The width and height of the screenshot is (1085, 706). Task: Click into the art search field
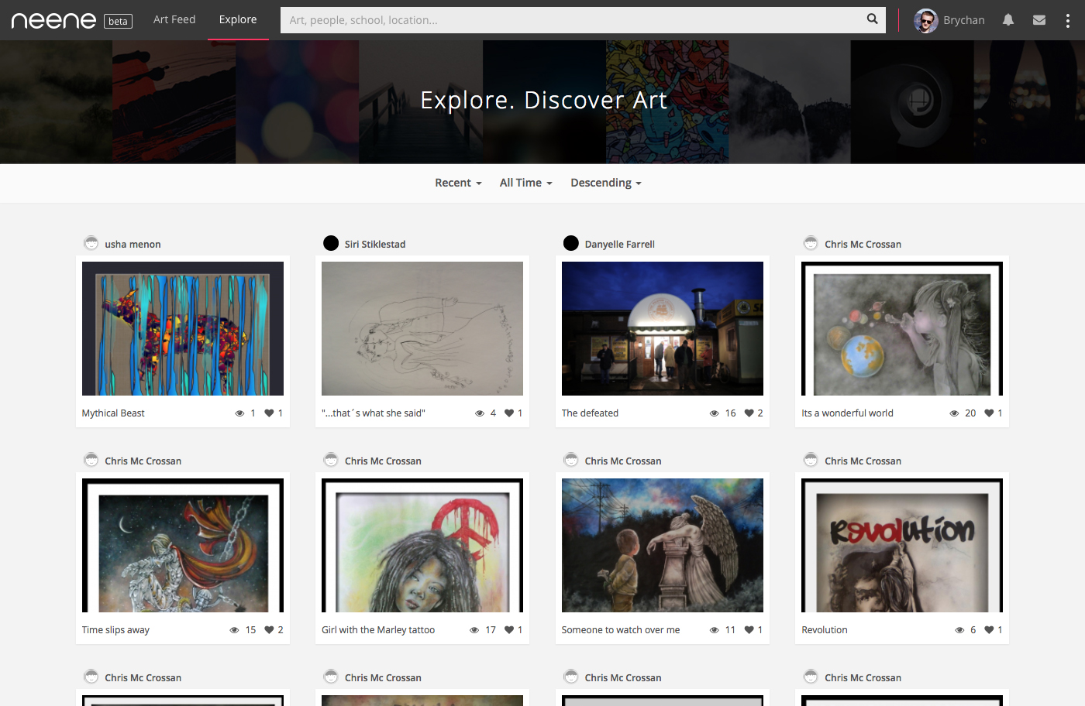point(573,20)
